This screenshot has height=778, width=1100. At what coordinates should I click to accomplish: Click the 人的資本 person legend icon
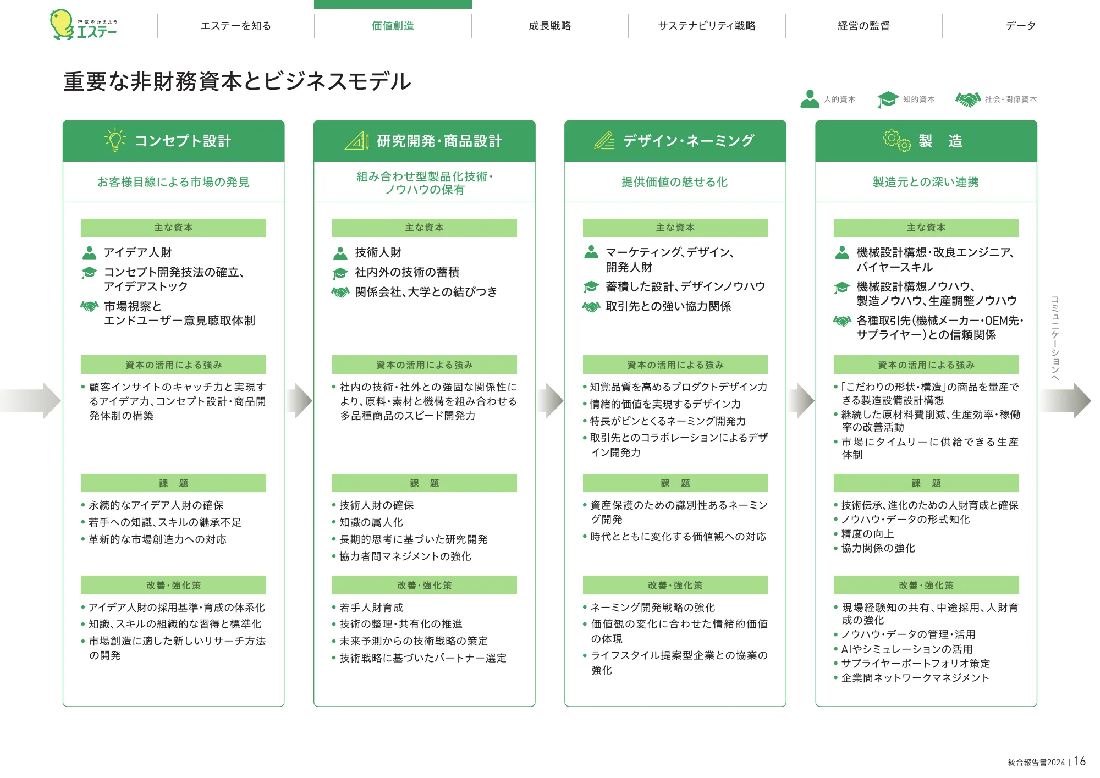pos(810,99)
